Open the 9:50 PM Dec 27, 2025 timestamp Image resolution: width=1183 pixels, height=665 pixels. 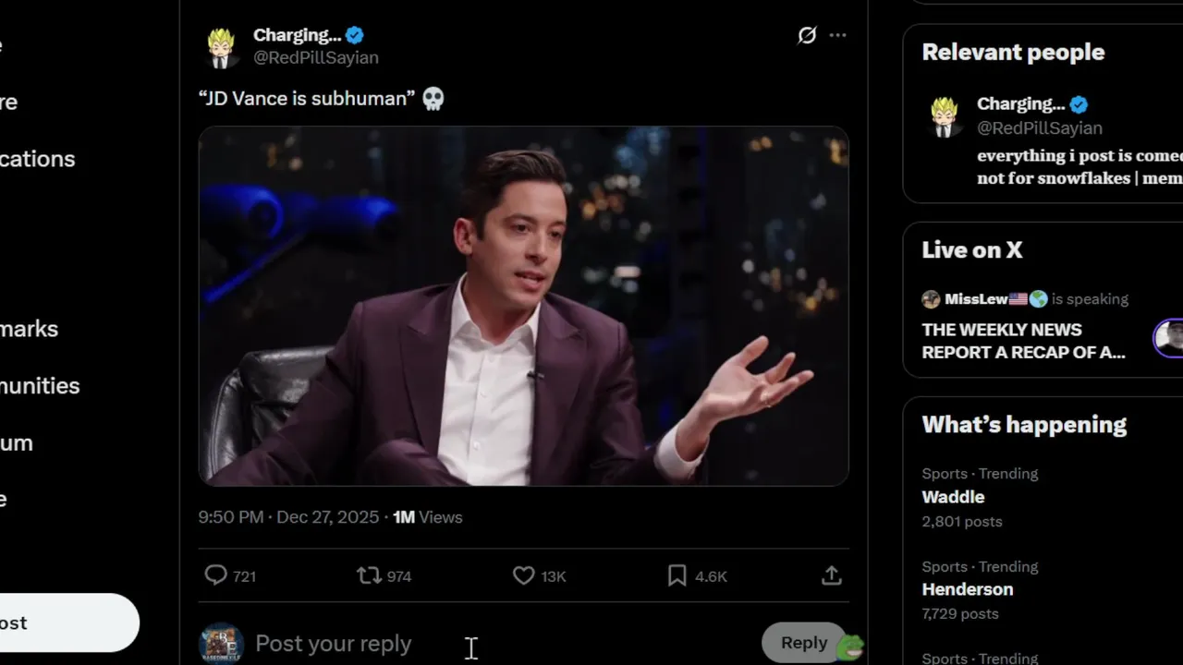[x=288, y=517]
